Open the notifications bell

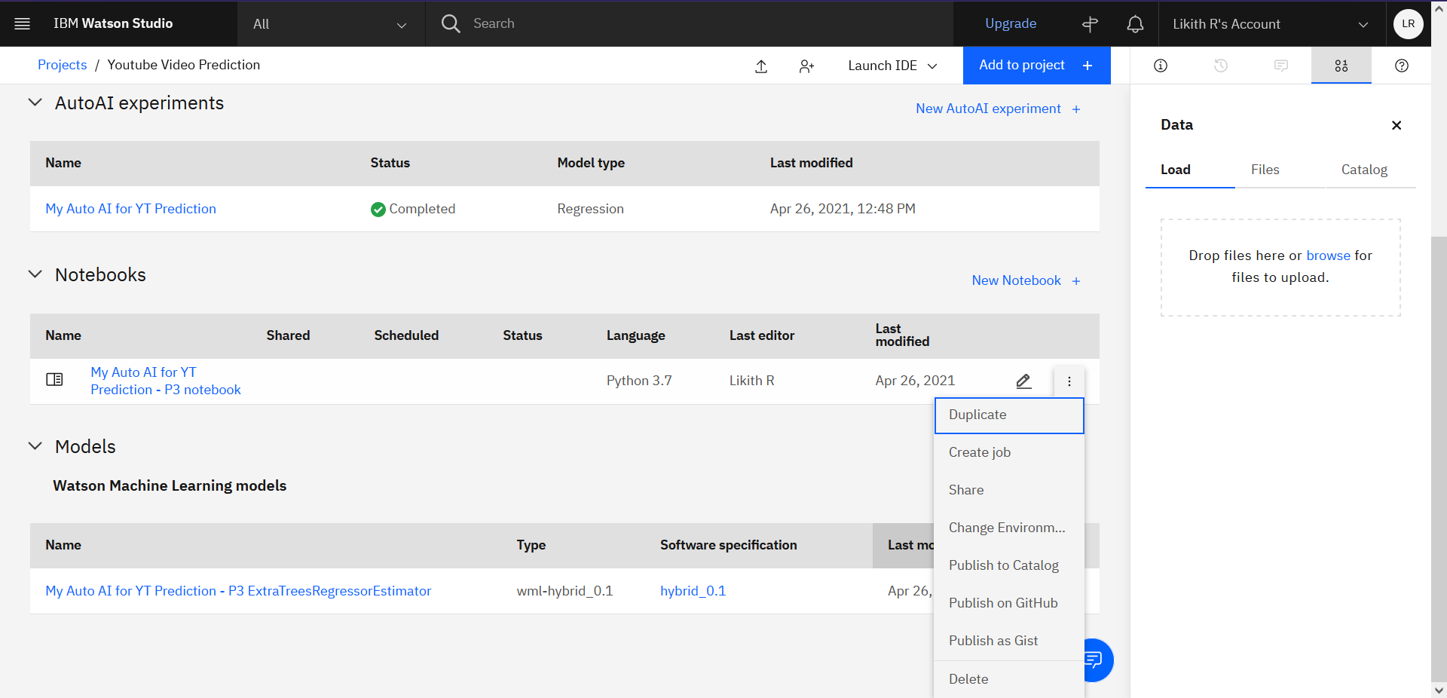pos(1135,24)
